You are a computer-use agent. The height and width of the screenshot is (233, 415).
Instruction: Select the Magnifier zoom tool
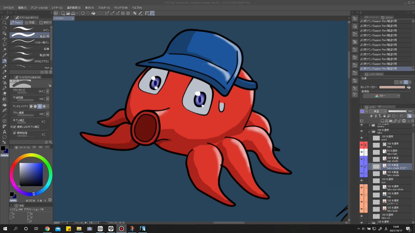(x=4, y=22)
